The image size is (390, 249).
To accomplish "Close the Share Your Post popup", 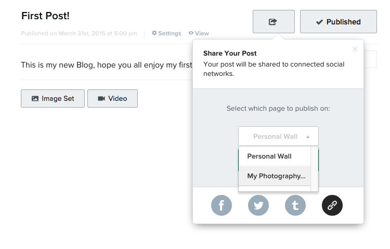I will coord(355,49).
